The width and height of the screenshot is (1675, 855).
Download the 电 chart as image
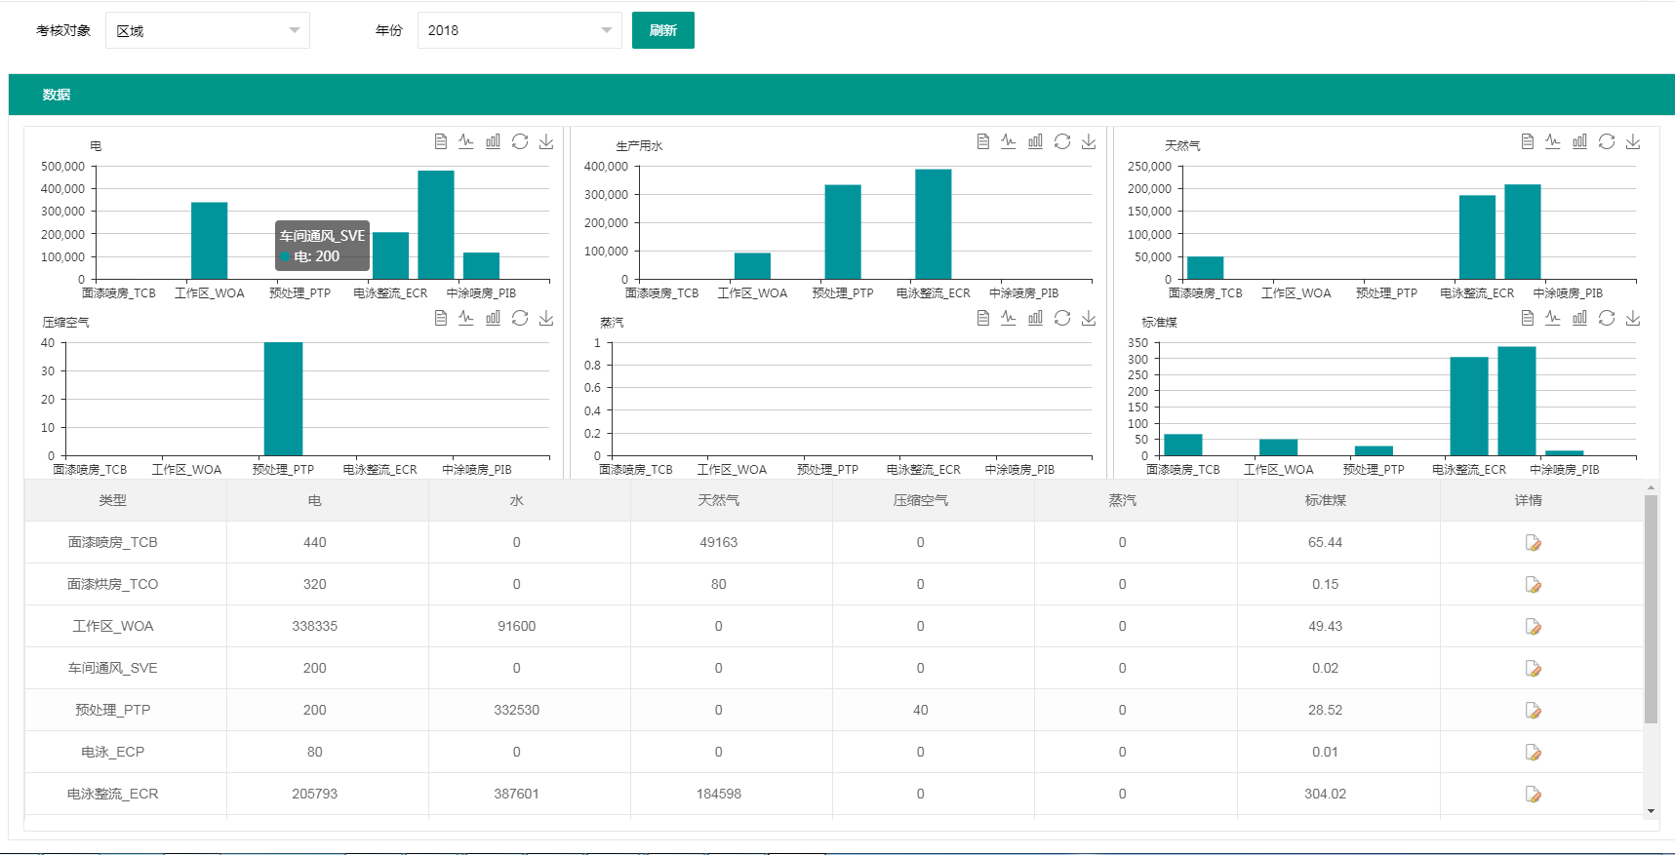point(546,142)
